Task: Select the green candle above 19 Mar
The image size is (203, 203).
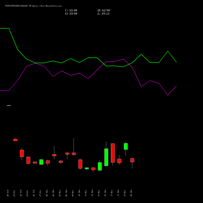Action: pos(126,147)
